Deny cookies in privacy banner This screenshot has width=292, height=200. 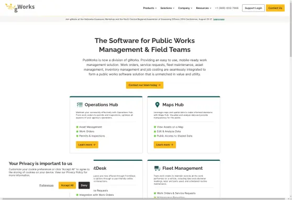pyautogui.click(x=84, y=185)
